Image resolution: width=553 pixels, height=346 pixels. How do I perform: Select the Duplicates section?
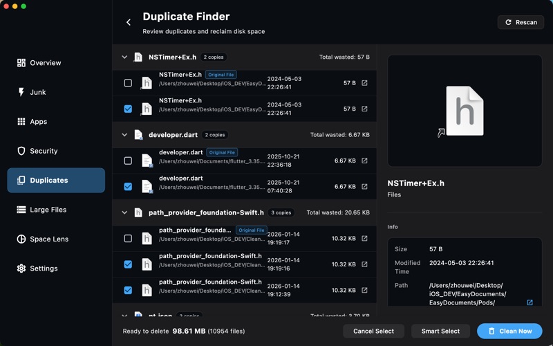point(56,180)
